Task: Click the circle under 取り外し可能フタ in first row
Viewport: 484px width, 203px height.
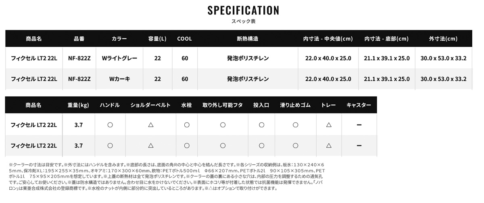Action: [223, 125]
